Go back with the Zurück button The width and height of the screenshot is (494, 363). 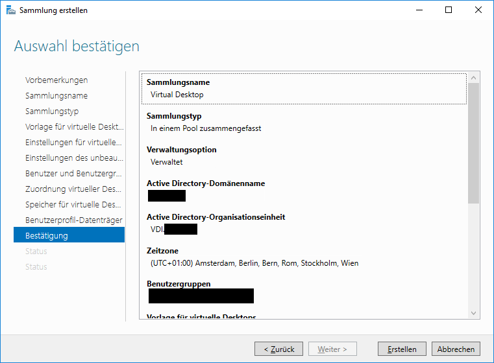pyautogui.click(x=278, y=349)
